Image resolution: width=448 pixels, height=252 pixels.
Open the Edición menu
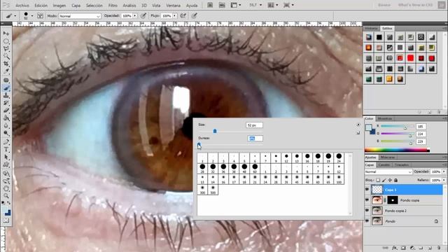point(41,6)
